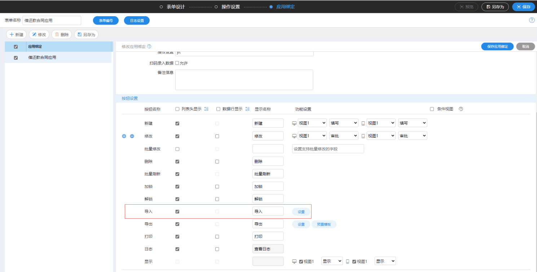Toggle the 数据行显示 header checkbox
Viewport: 537px width, 272px height.
pyautogui.click(x=218, y=109)
